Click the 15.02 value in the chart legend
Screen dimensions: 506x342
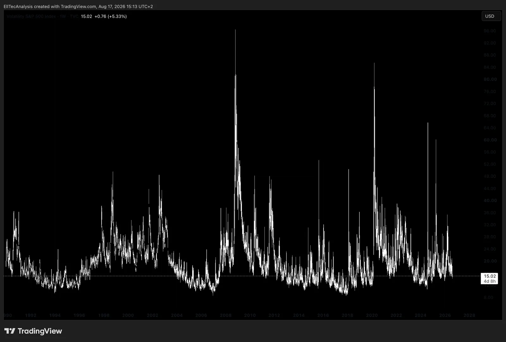[x=86, y=16]
